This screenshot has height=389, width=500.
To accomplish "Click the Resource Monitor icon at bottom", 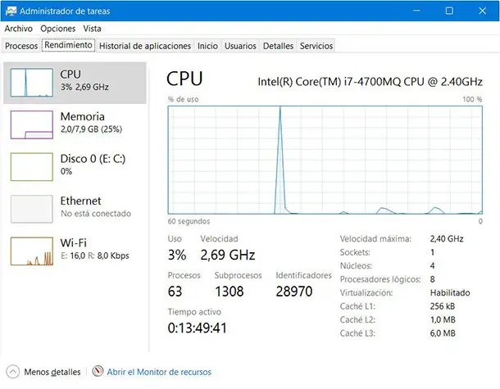I will coord(98,372).
